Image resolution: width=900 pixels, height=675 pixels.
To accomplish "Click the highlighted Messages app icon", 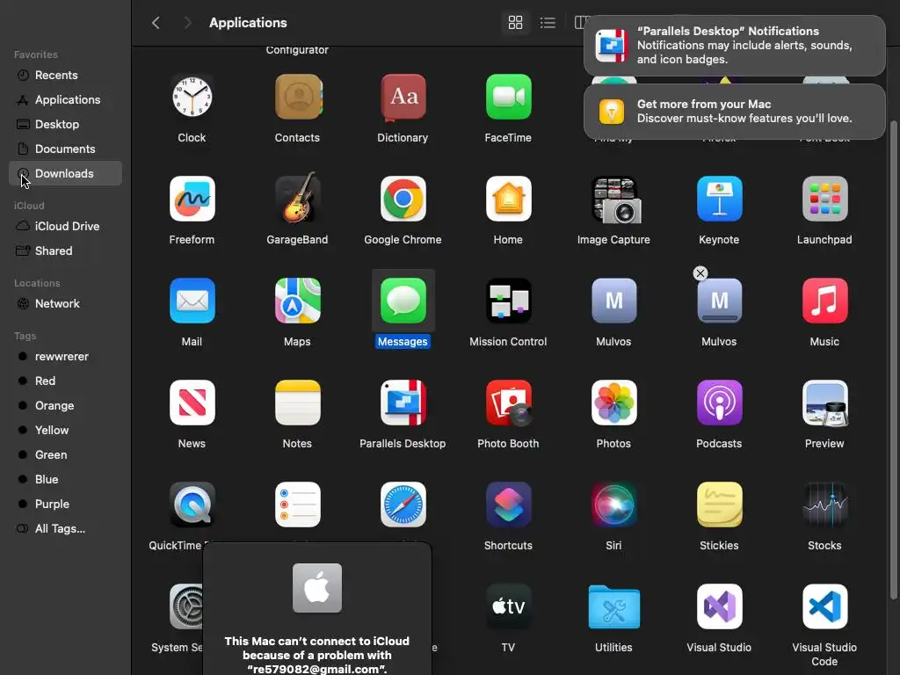I will click(x=403, y=301).
